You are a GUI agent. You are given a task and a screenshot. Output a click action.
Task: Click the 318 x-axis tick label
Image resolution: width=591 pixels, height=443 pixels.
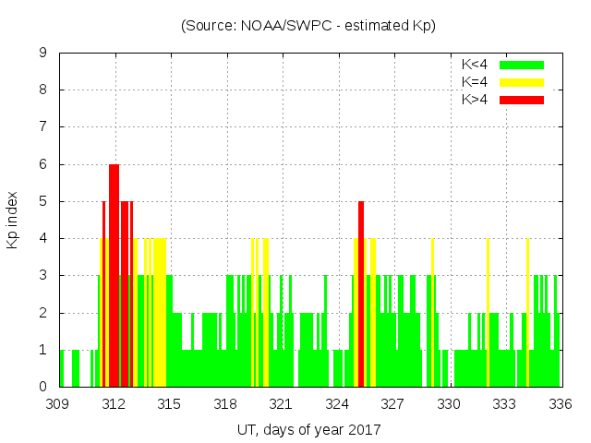click(x=225, y=403)
